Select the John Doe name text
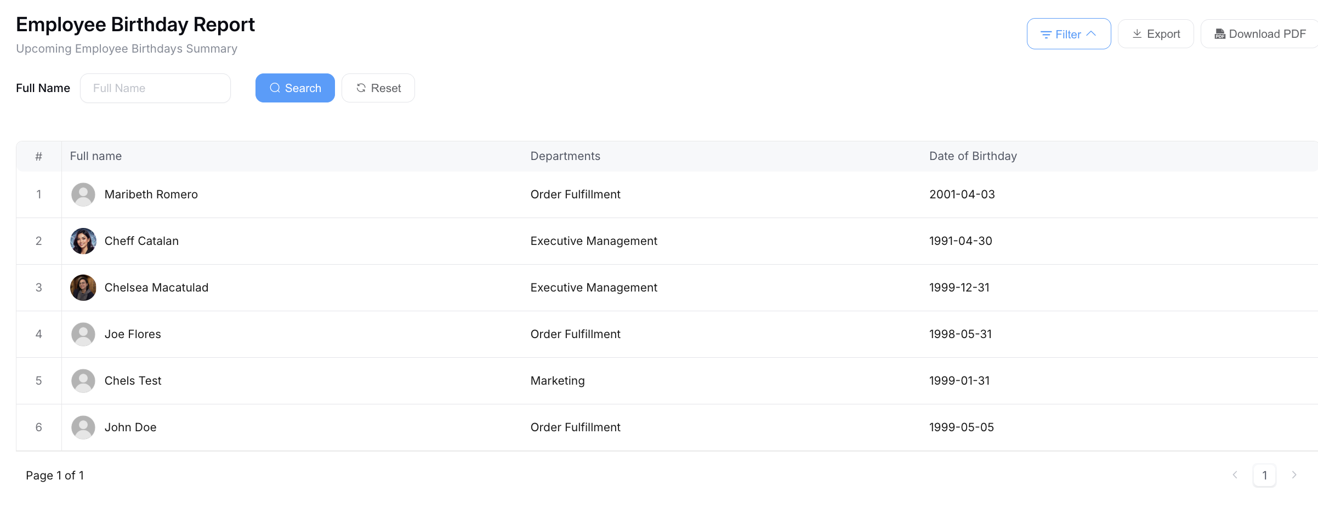Image resolution: width=1318 pixels, height=514 pixels. (x=130, y=427)
